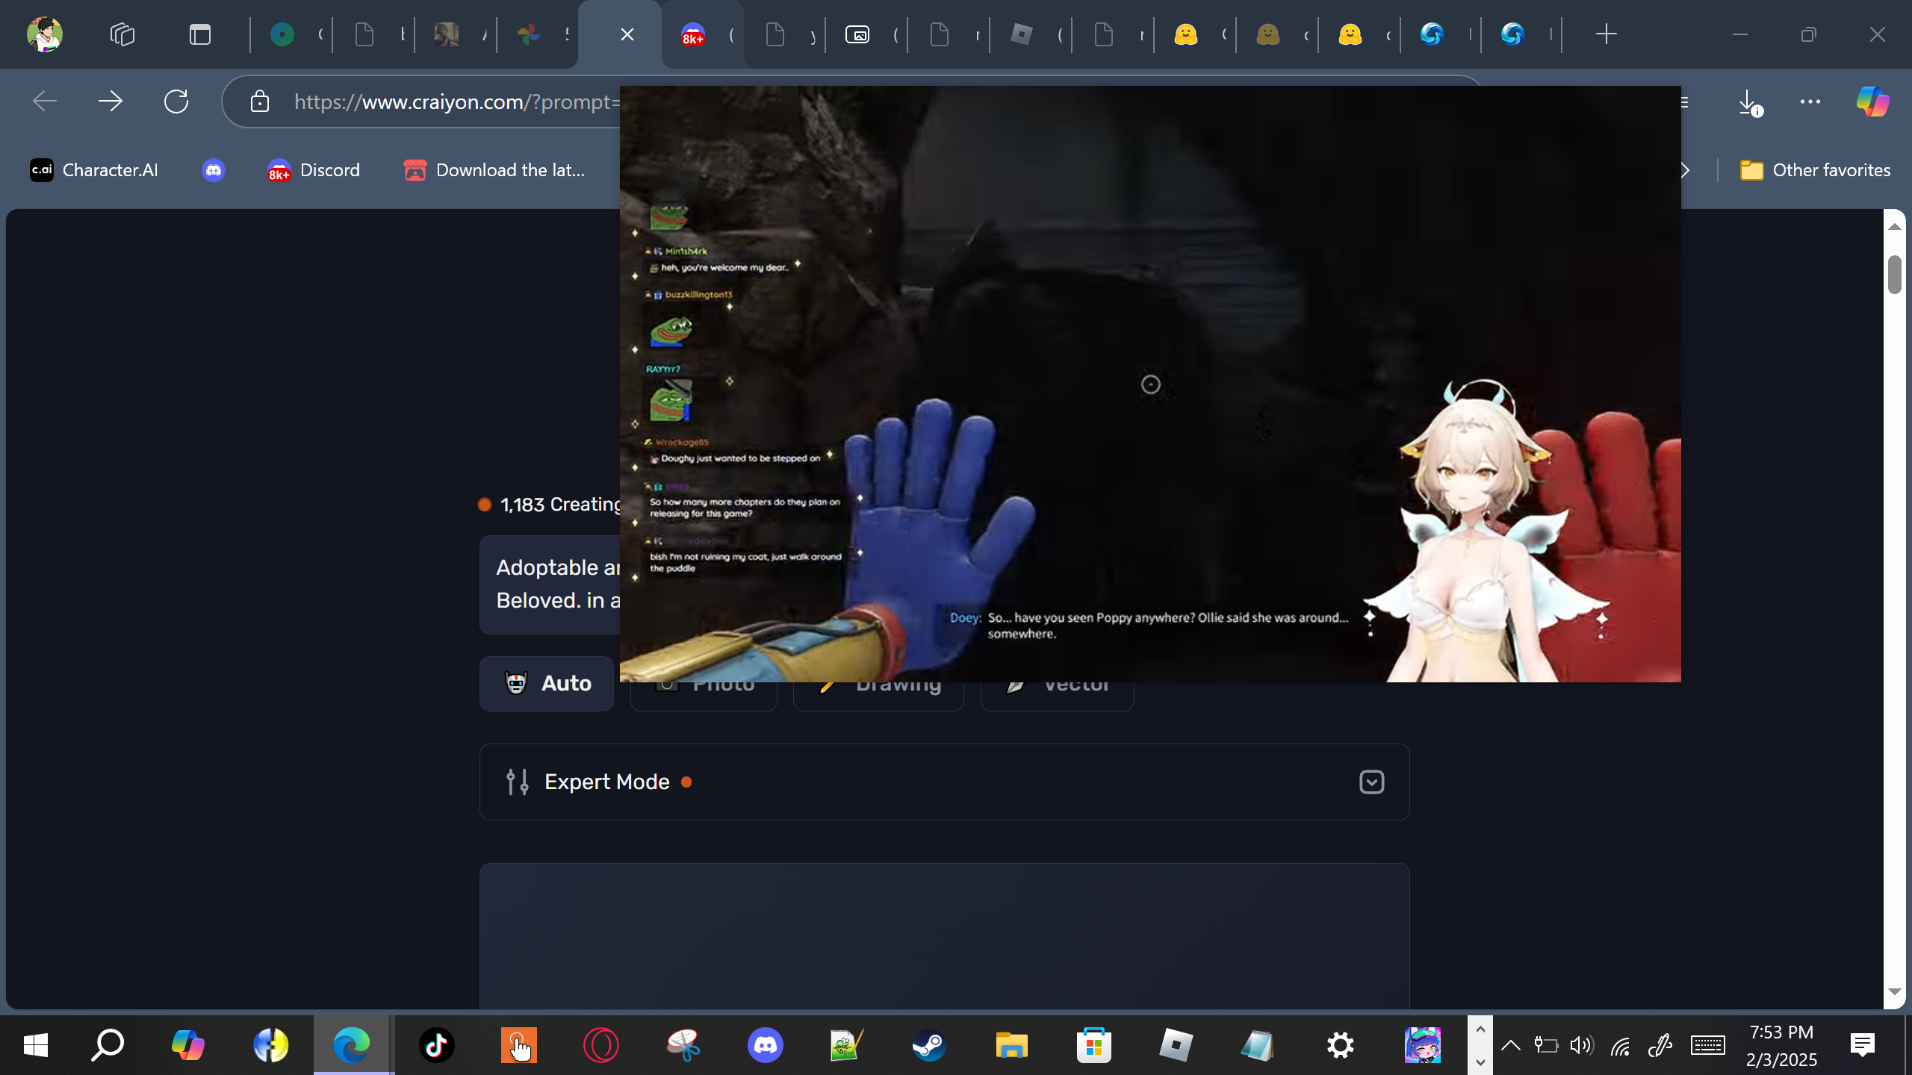Screen dimensions: 1912x1075
Task: Open the Edge profile avatar menu
Action: (45, 34)
